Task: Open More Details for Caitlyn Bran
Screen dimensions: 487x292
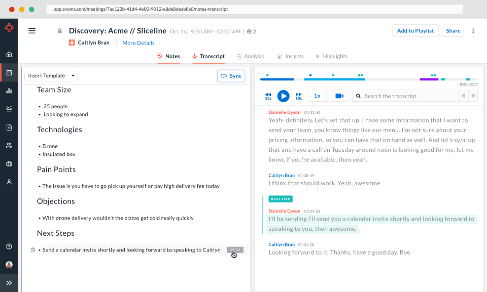Action: pyautogui.click(x=138, y=43)
